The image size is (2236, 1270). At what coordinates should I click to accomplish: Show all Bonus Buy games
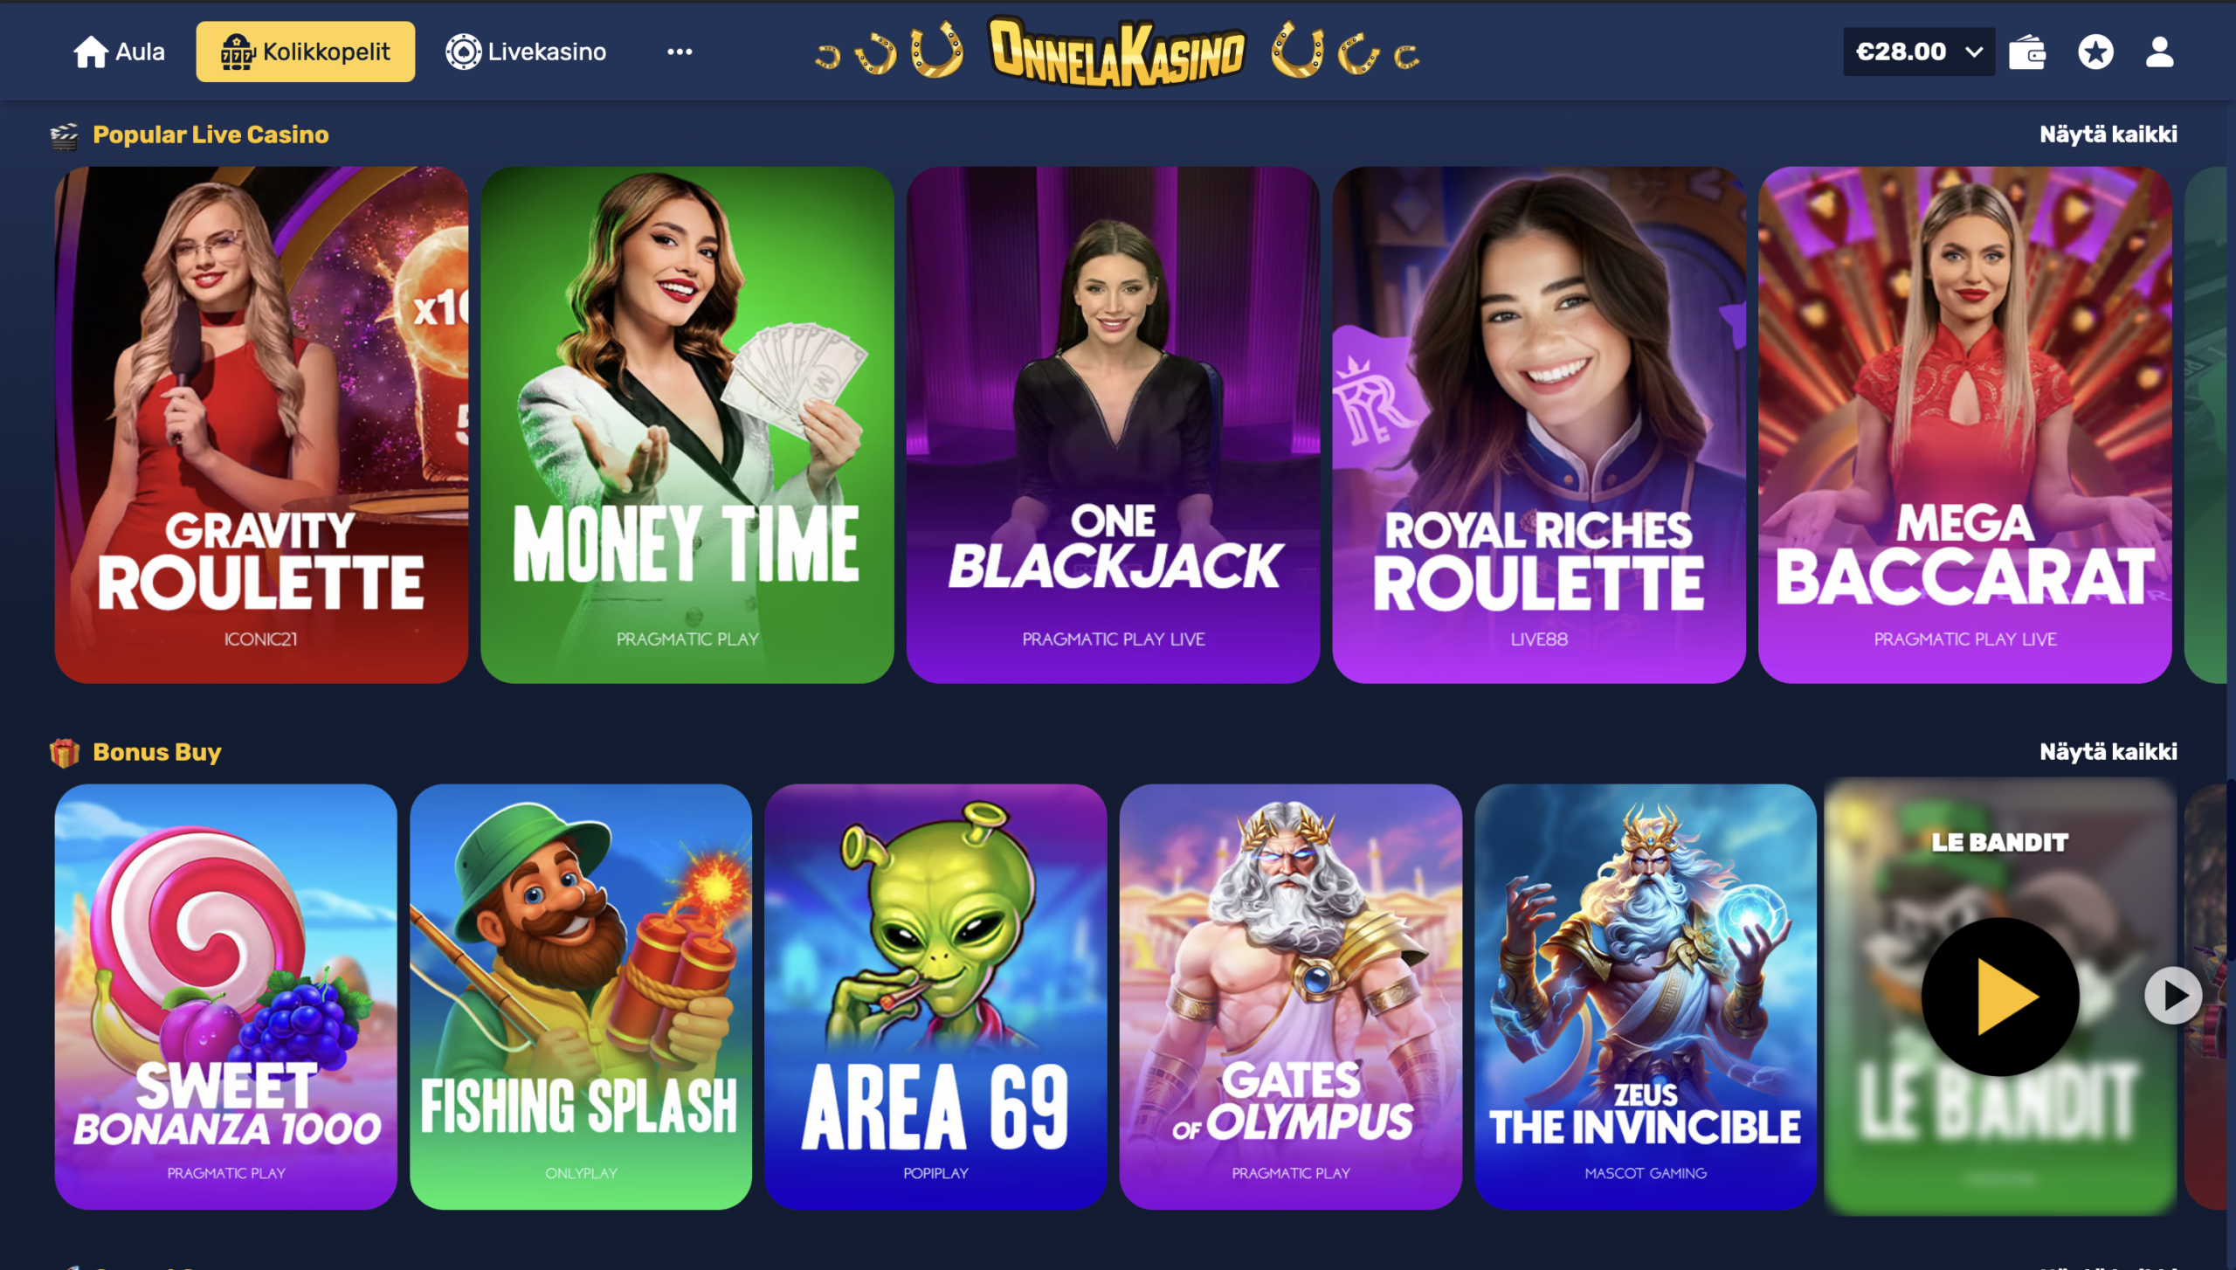click(x=2108, y=752)
